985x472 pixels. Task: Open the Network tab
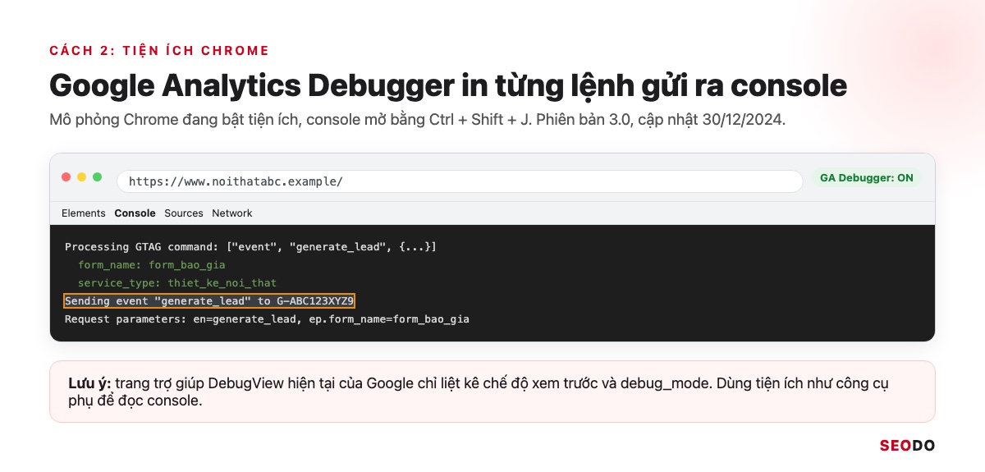232,213
